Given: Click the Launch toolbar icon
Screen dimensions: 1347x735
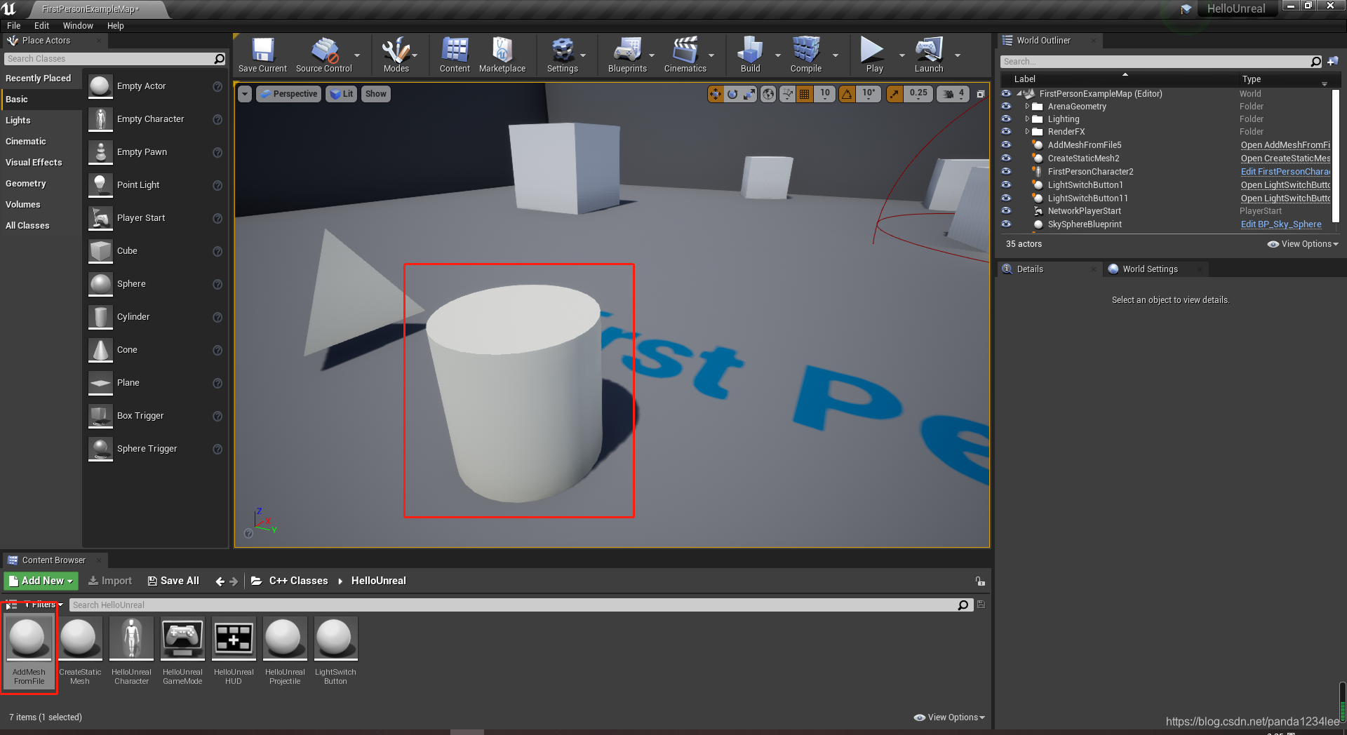Looking at the screenshot, I should (929, 55).
